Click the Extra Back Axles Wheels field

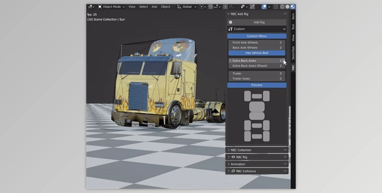click(x=257, y=66)
